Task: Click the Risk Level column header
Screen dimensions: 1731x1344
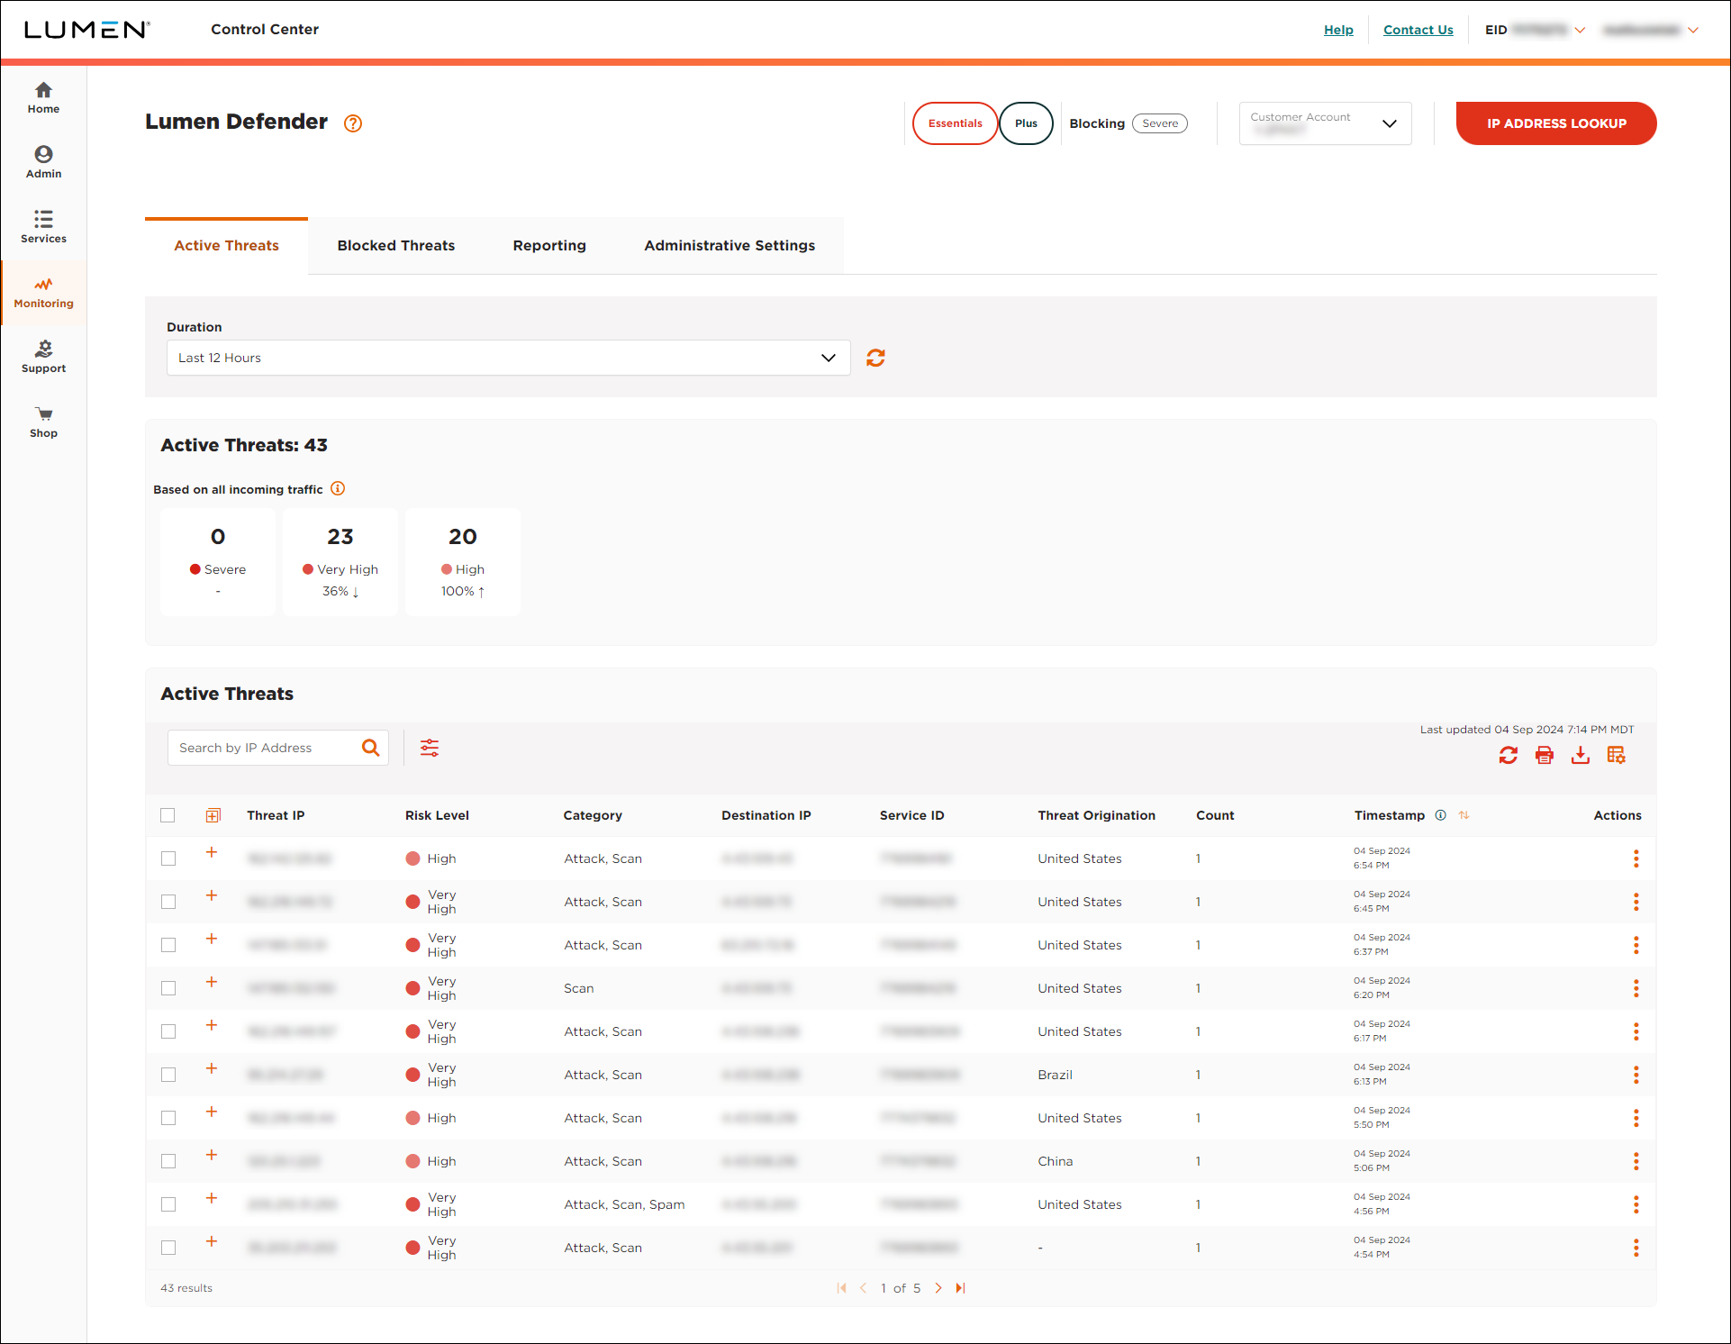Action: tap(437, 815)
